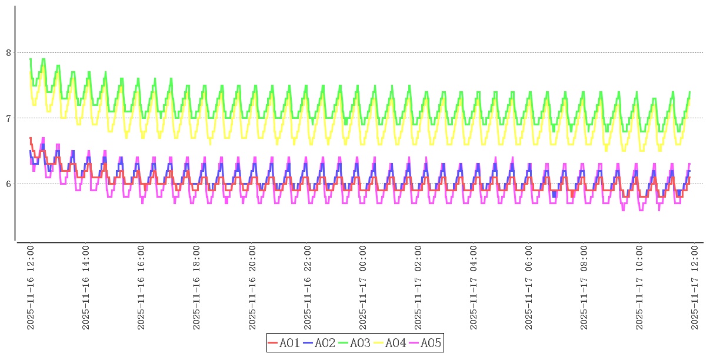Select the 2025-11-16 12:00 axis label

[30, 288]
